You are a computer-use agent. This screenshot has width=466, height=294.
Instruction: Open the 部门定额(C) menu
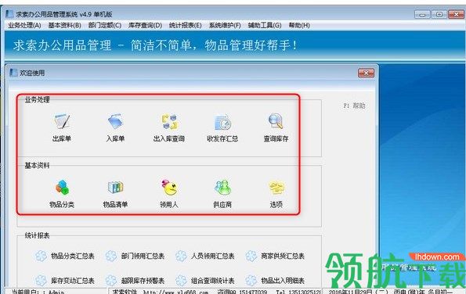pyautogui.click(x=105, y=26)
